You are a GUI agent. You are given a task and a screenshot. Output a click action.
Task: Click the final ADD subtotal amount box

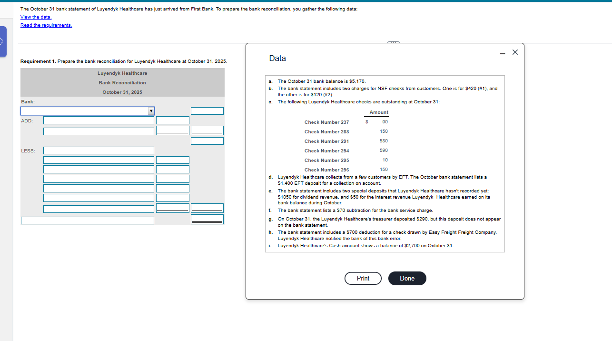(207, 140)
